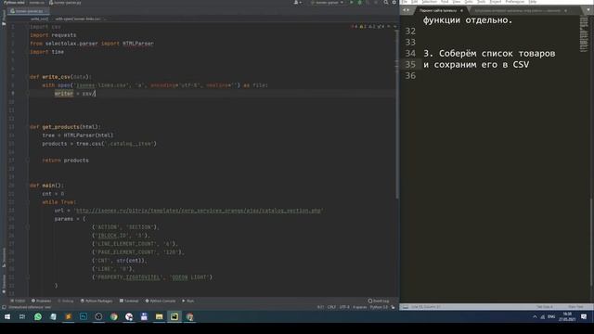Click the Sublime Text minimap
This screenshot has height=334, width=594.
584,34
